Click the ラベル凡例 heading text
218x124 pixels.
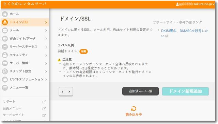(66, 45)
